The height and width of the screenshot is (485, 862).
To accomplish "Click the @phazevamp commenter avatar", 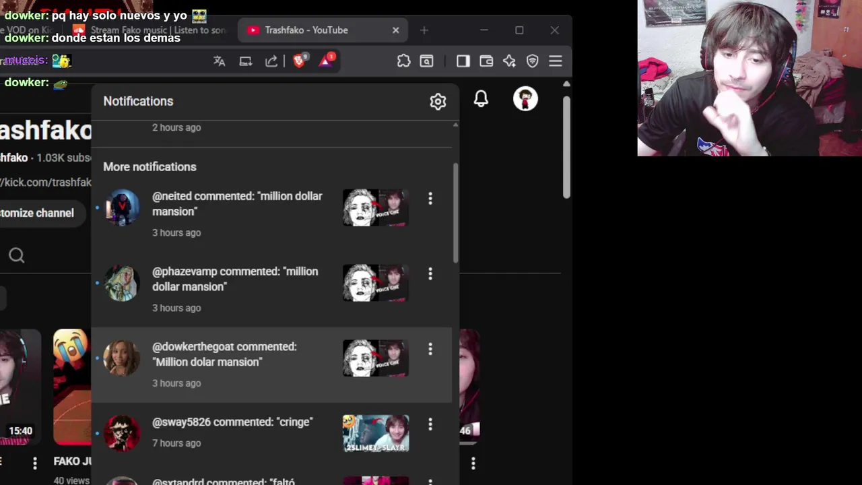I will click(121, 283).
